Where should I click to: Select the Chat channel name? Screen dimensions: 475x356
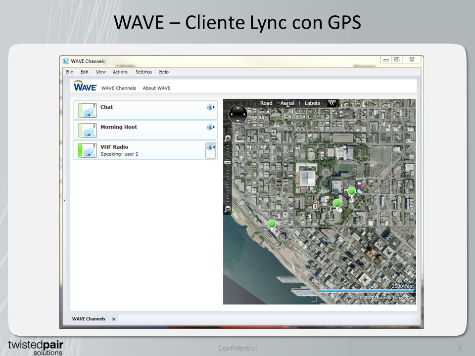click(106, 107)
